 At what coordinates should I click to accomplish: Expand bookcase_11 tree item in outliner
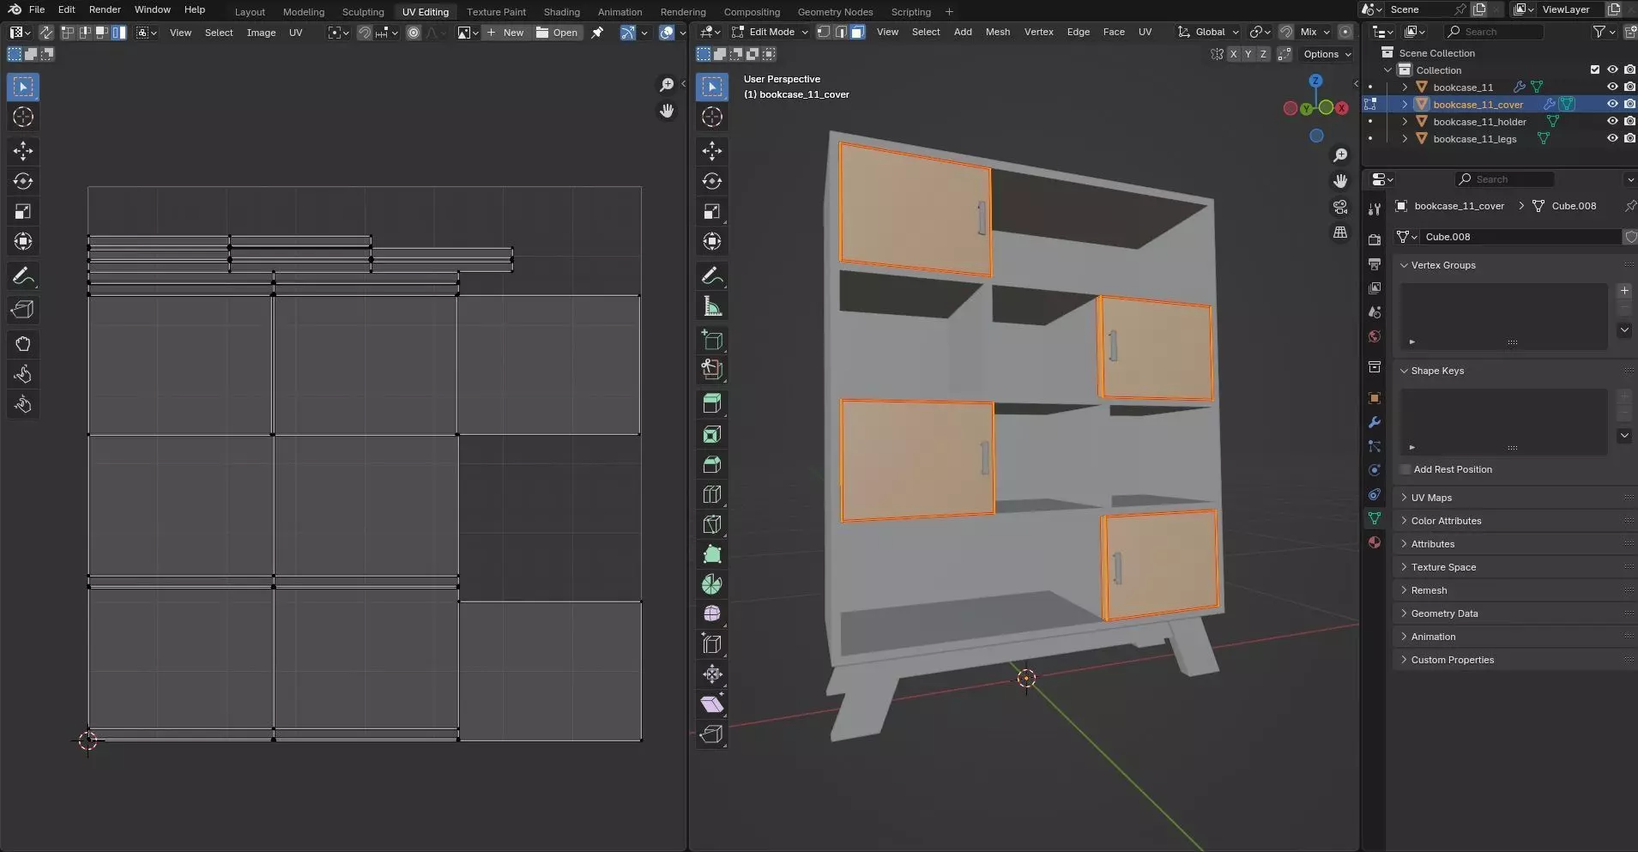tap(1405, 87)
